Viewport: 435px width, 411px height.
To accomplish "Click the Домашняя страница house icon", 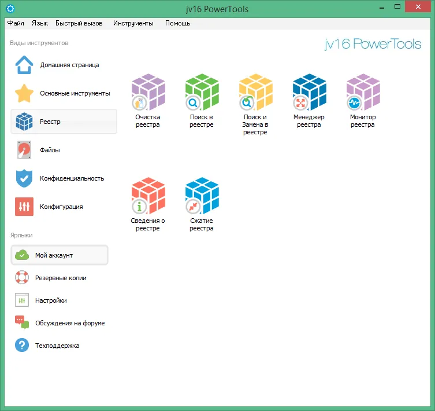I will [24, 65].
